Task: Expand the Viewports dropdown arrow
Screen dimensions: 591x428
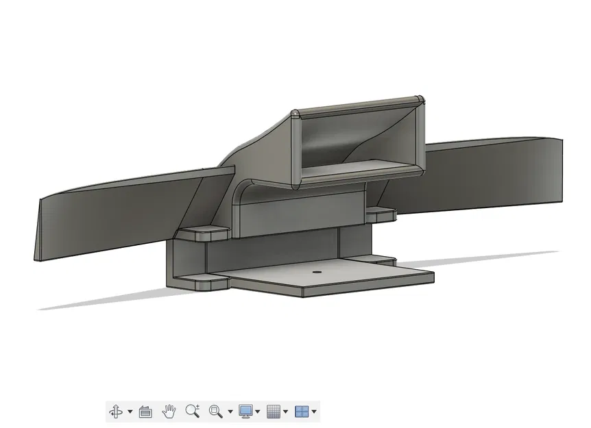Action: [x=314, y=412]
